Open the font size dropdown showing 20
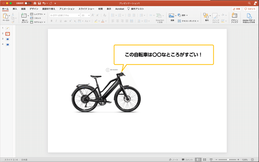 (89, 15)
